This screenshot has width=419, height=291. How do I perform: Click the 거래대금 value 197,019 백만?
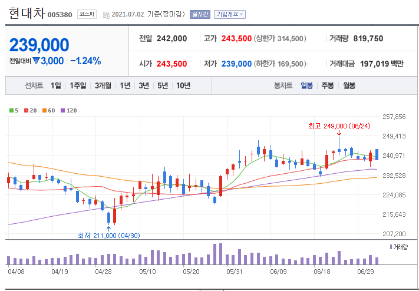382,64
